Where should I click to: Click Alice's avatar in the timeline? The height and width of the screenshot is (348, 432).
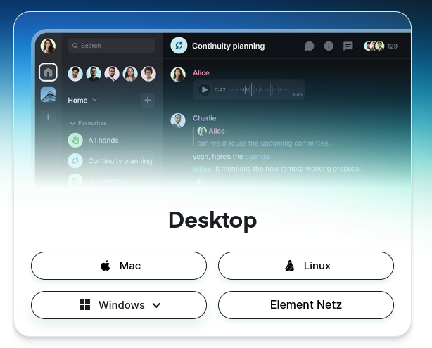pyautogui.click(x=178, y=75)
